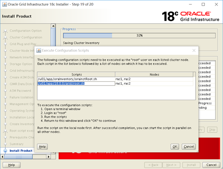Click the sidebar scroll up arrow
Image resolution: width=223 pixels, height=169 pixels.
click(53, 26)
